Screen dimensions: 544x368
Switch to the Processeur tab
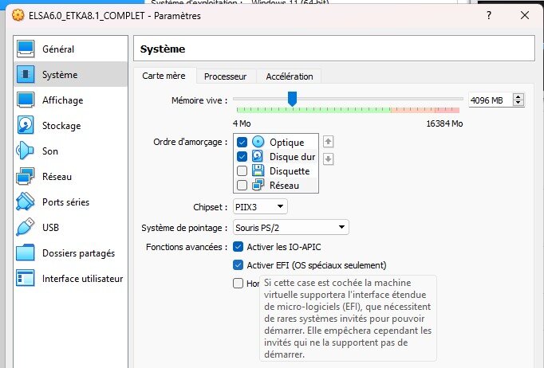pos(226,76)
